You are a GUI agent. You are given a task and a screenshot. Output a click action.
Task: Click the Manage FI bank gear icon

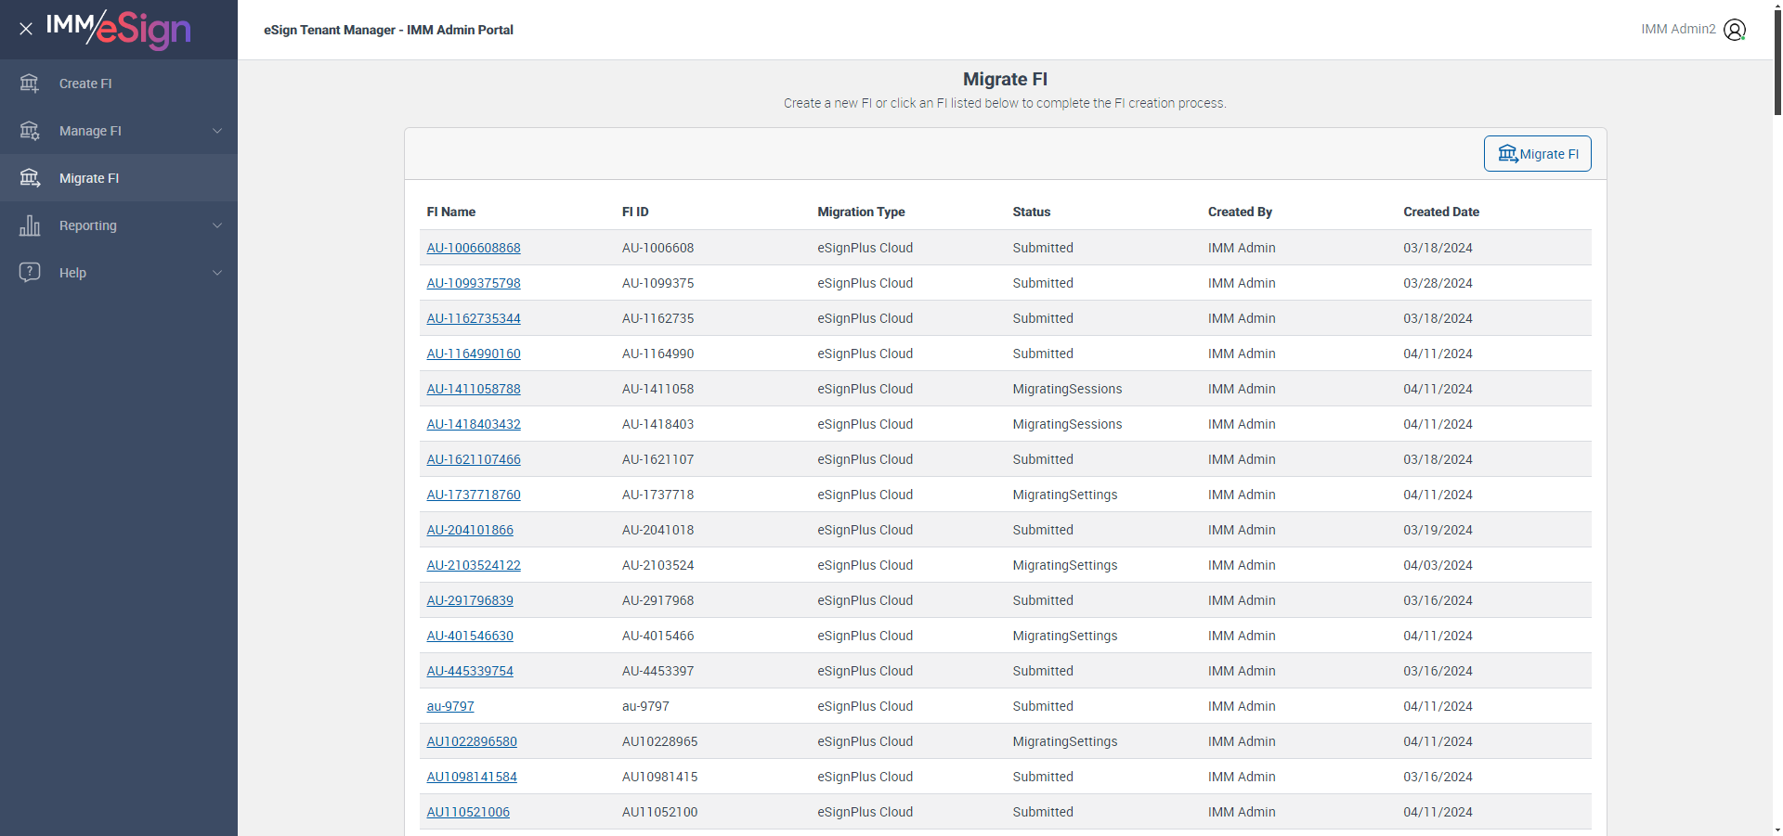coord(30,131)
